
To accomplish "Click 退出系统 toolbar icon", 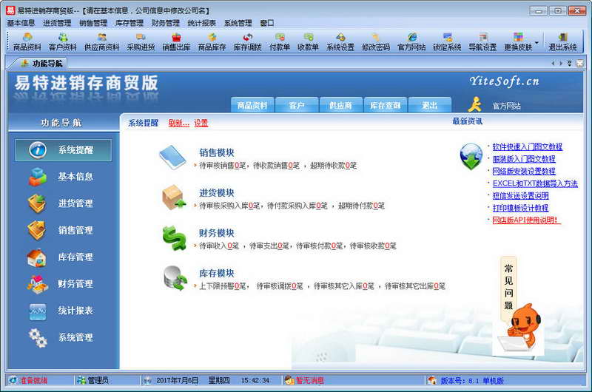I will coord(562,42).
